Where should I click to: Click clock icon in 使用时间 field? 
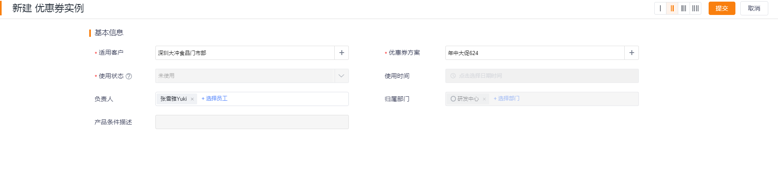453,76
